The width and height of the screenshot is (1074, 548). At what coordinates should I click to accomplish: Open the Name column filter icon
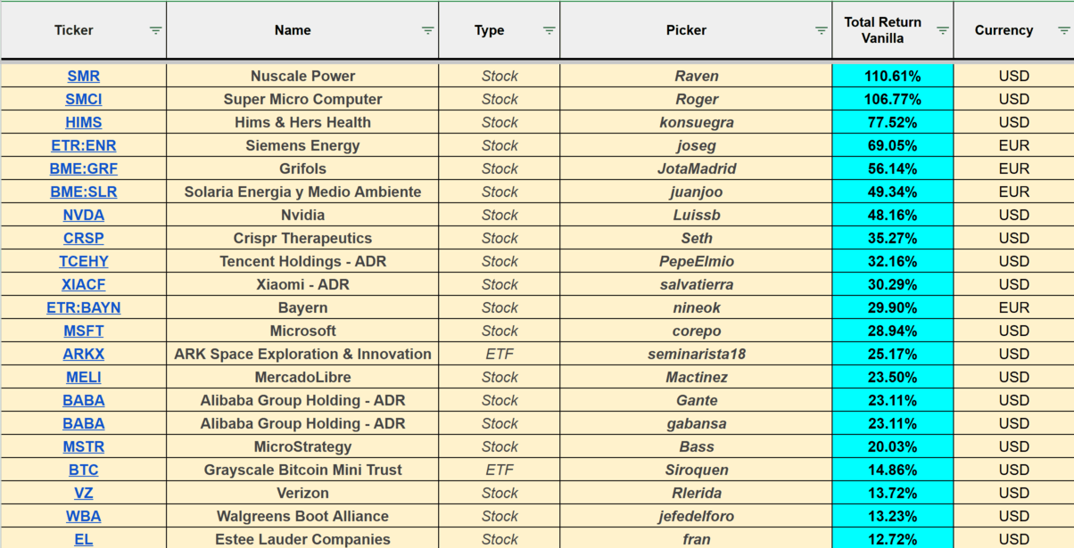(x=427, y=30)
